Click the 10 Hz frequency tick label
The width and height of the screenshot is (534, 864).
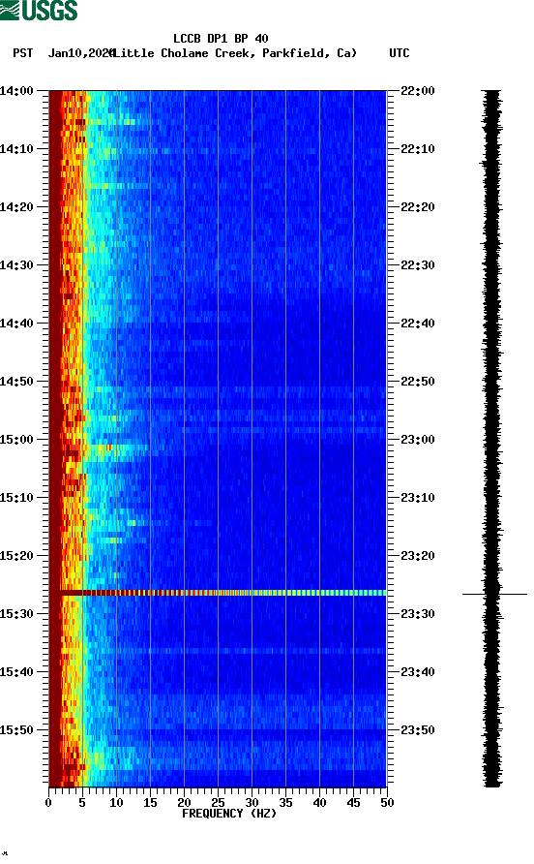point(116,803)
